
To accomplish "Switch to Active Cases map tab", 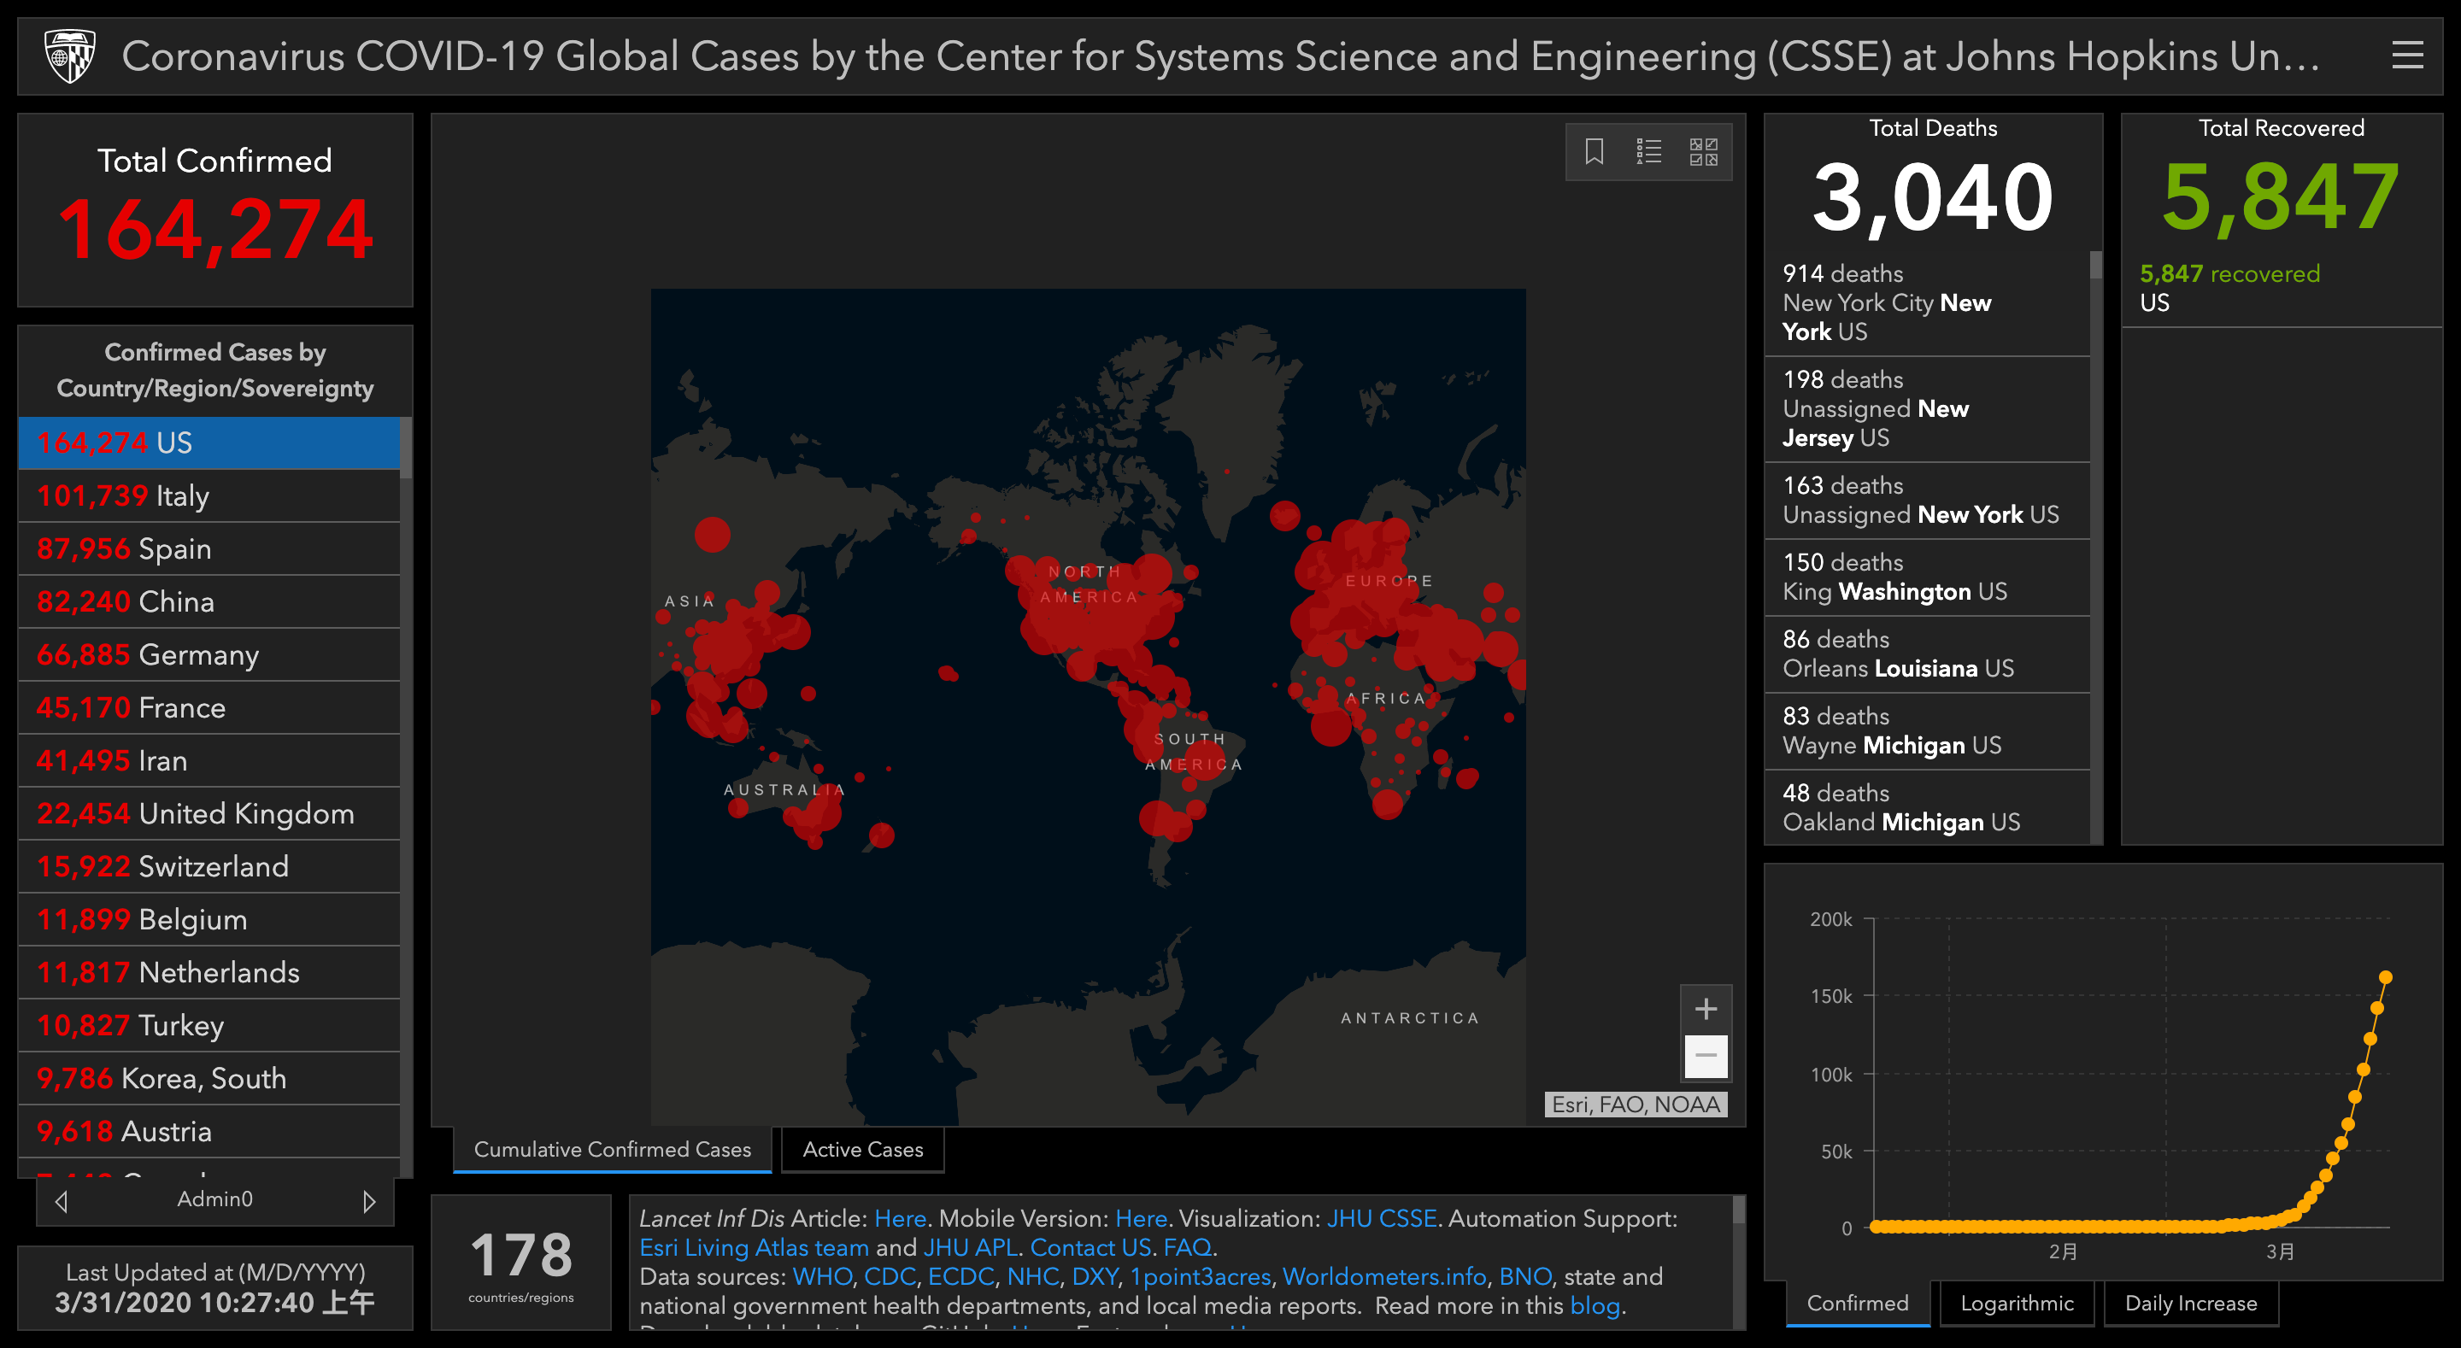I will pyautogui.click(x=863, y=1149).
